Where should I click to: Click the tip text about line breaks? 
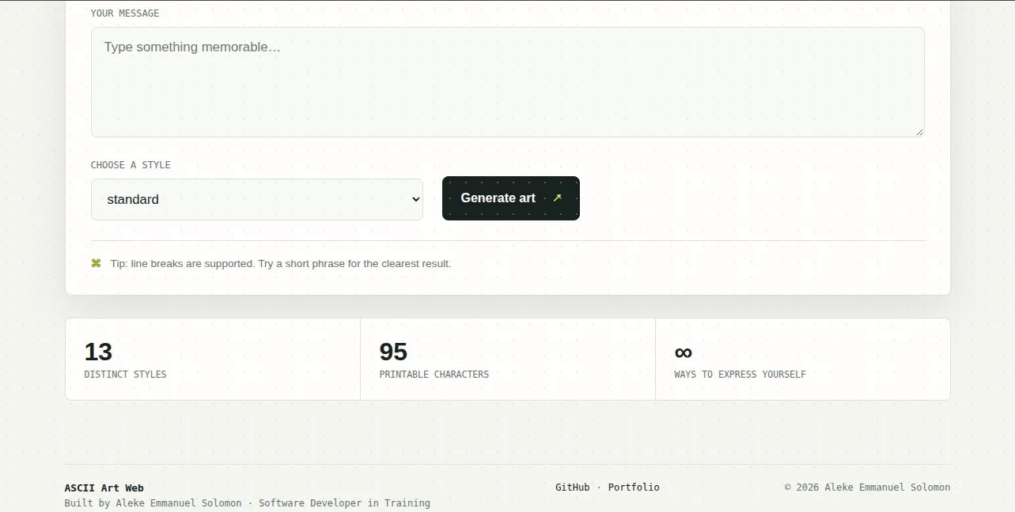281,264
